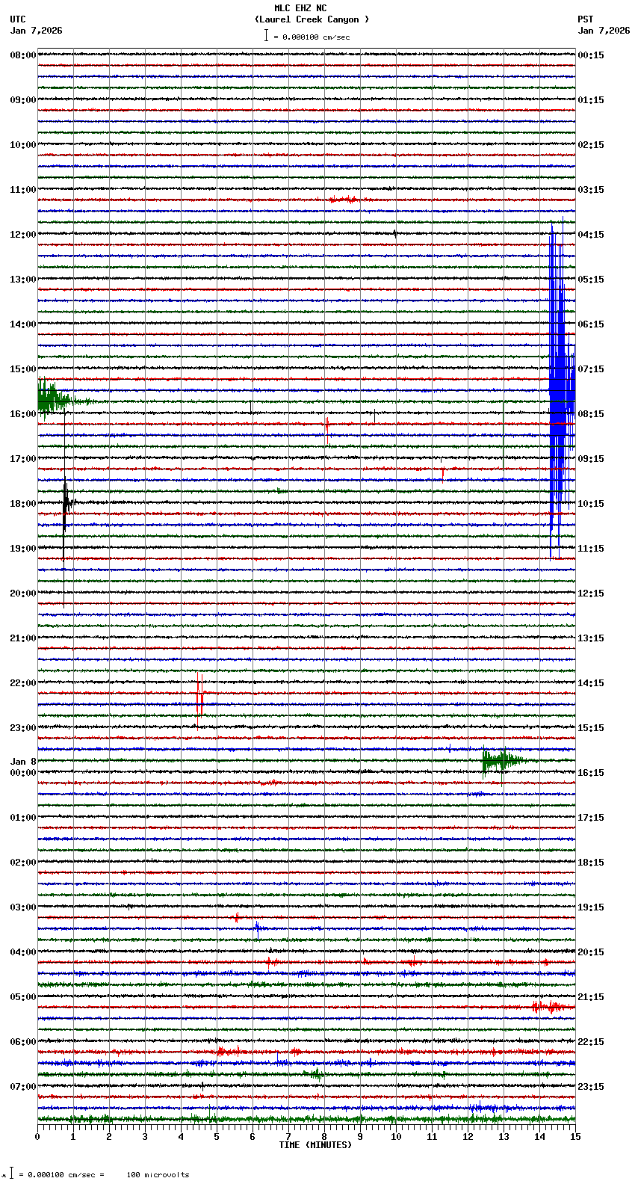Click the '22:00' UTC time label
Image resolution: width=635 pixels, height=1184 pixels.
[x=23, y=683]
